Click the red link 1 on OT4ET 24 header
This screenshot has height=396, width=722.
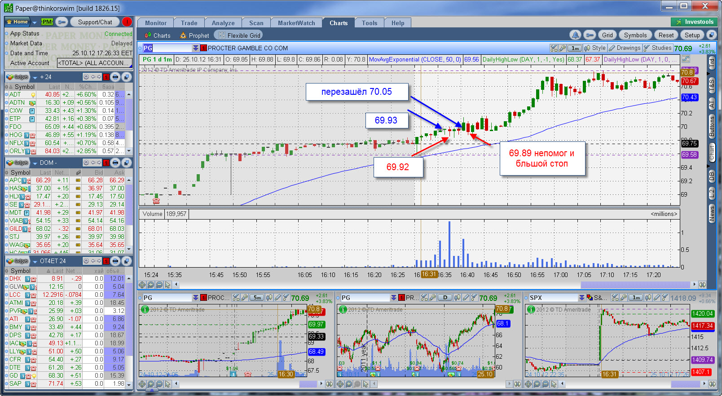(106, 261)
